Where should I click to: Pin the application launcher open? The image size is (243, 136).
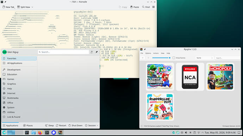(x=96, y=52)
